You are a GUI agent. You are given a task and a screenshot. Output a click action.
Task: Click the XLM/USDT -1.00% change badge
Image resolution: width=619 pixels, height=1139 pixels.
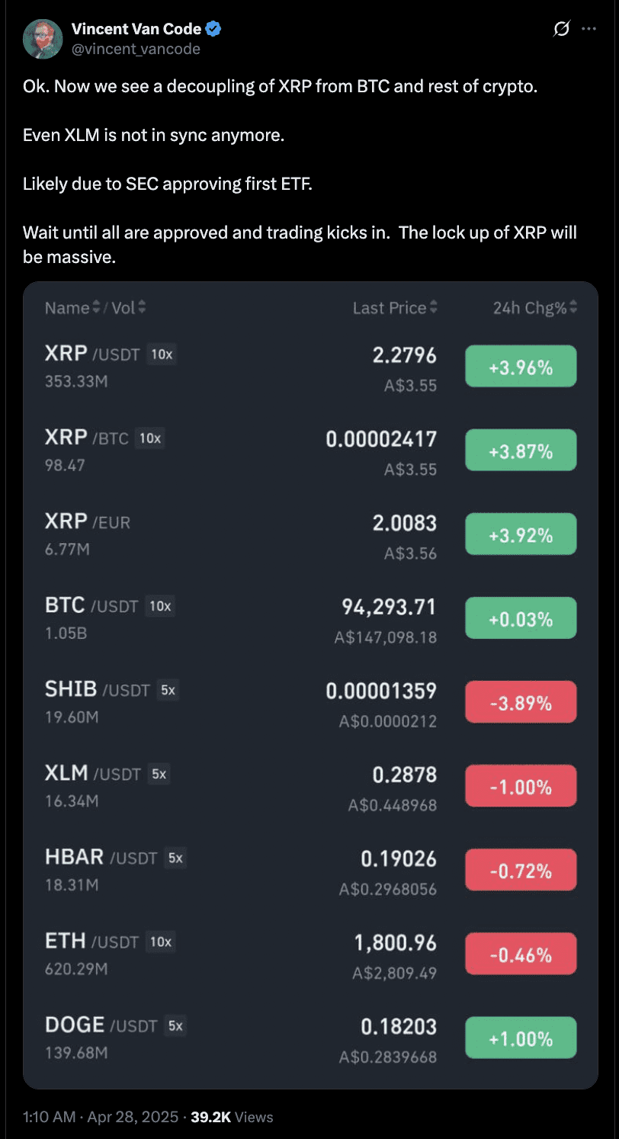521,786
